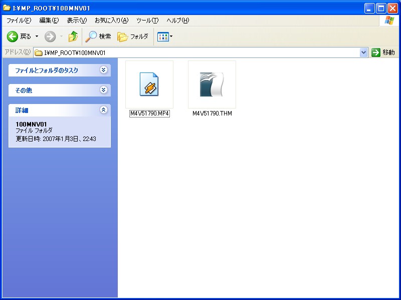Open the view mode icon menu
The image size is (401, 300).
(x=165, y=36)
